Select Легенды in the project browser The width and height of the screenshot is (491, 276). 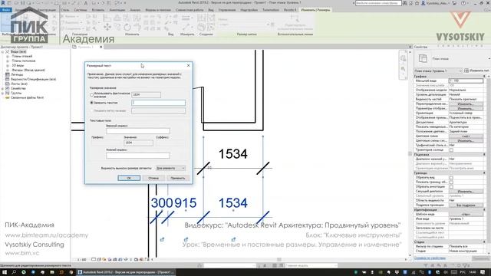point(17,75)
